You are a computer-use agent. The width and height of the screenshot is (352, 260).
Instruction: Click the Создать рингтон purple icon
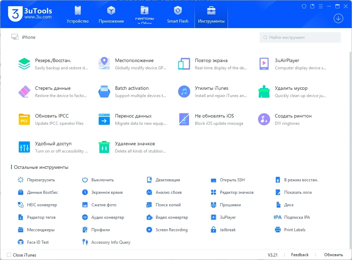[264, 119]
